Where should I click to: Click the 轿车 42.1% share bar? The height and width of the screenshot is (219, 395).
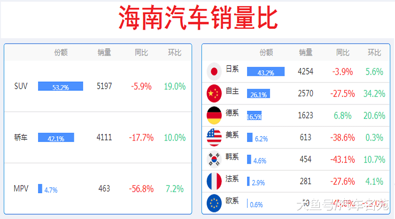[x=56, y=137]
